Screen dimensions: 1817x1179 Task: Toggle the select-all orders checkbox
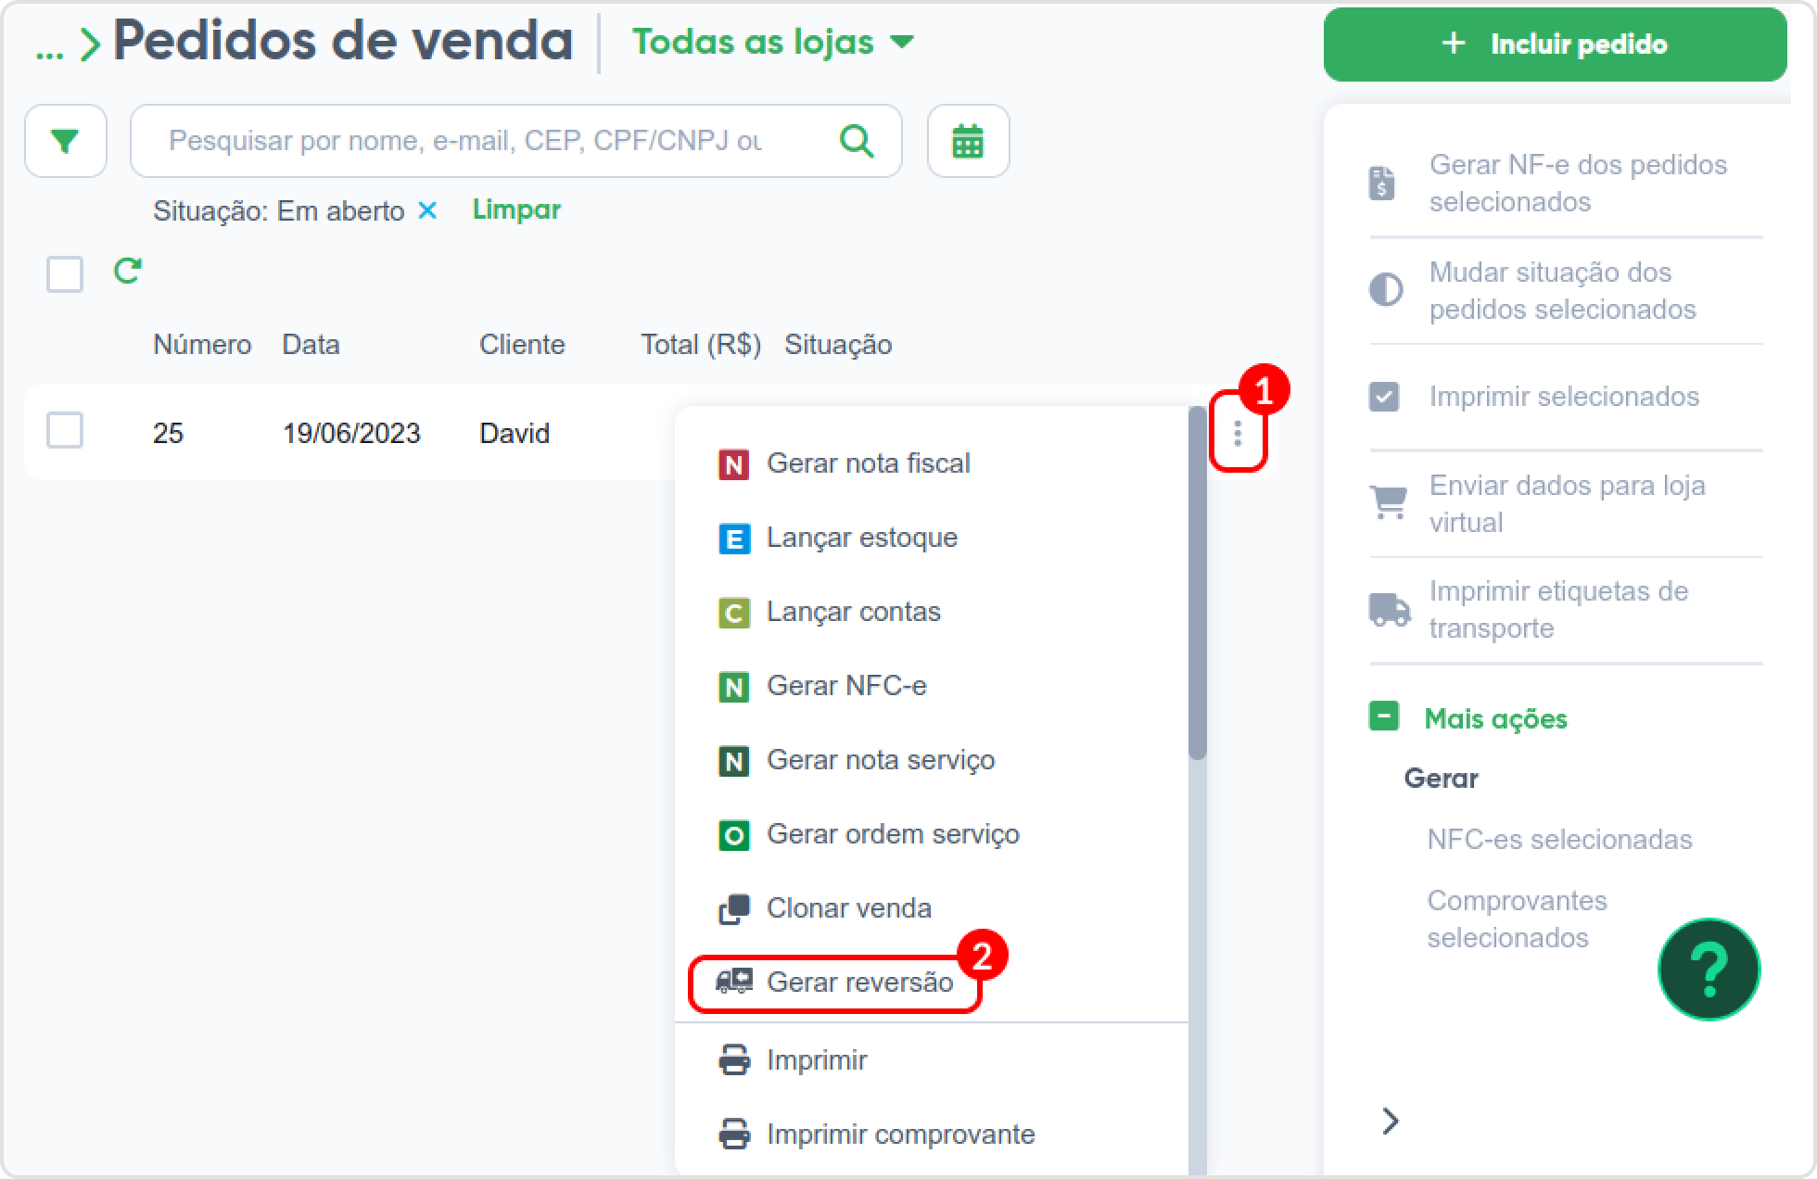tap(65, 274)
